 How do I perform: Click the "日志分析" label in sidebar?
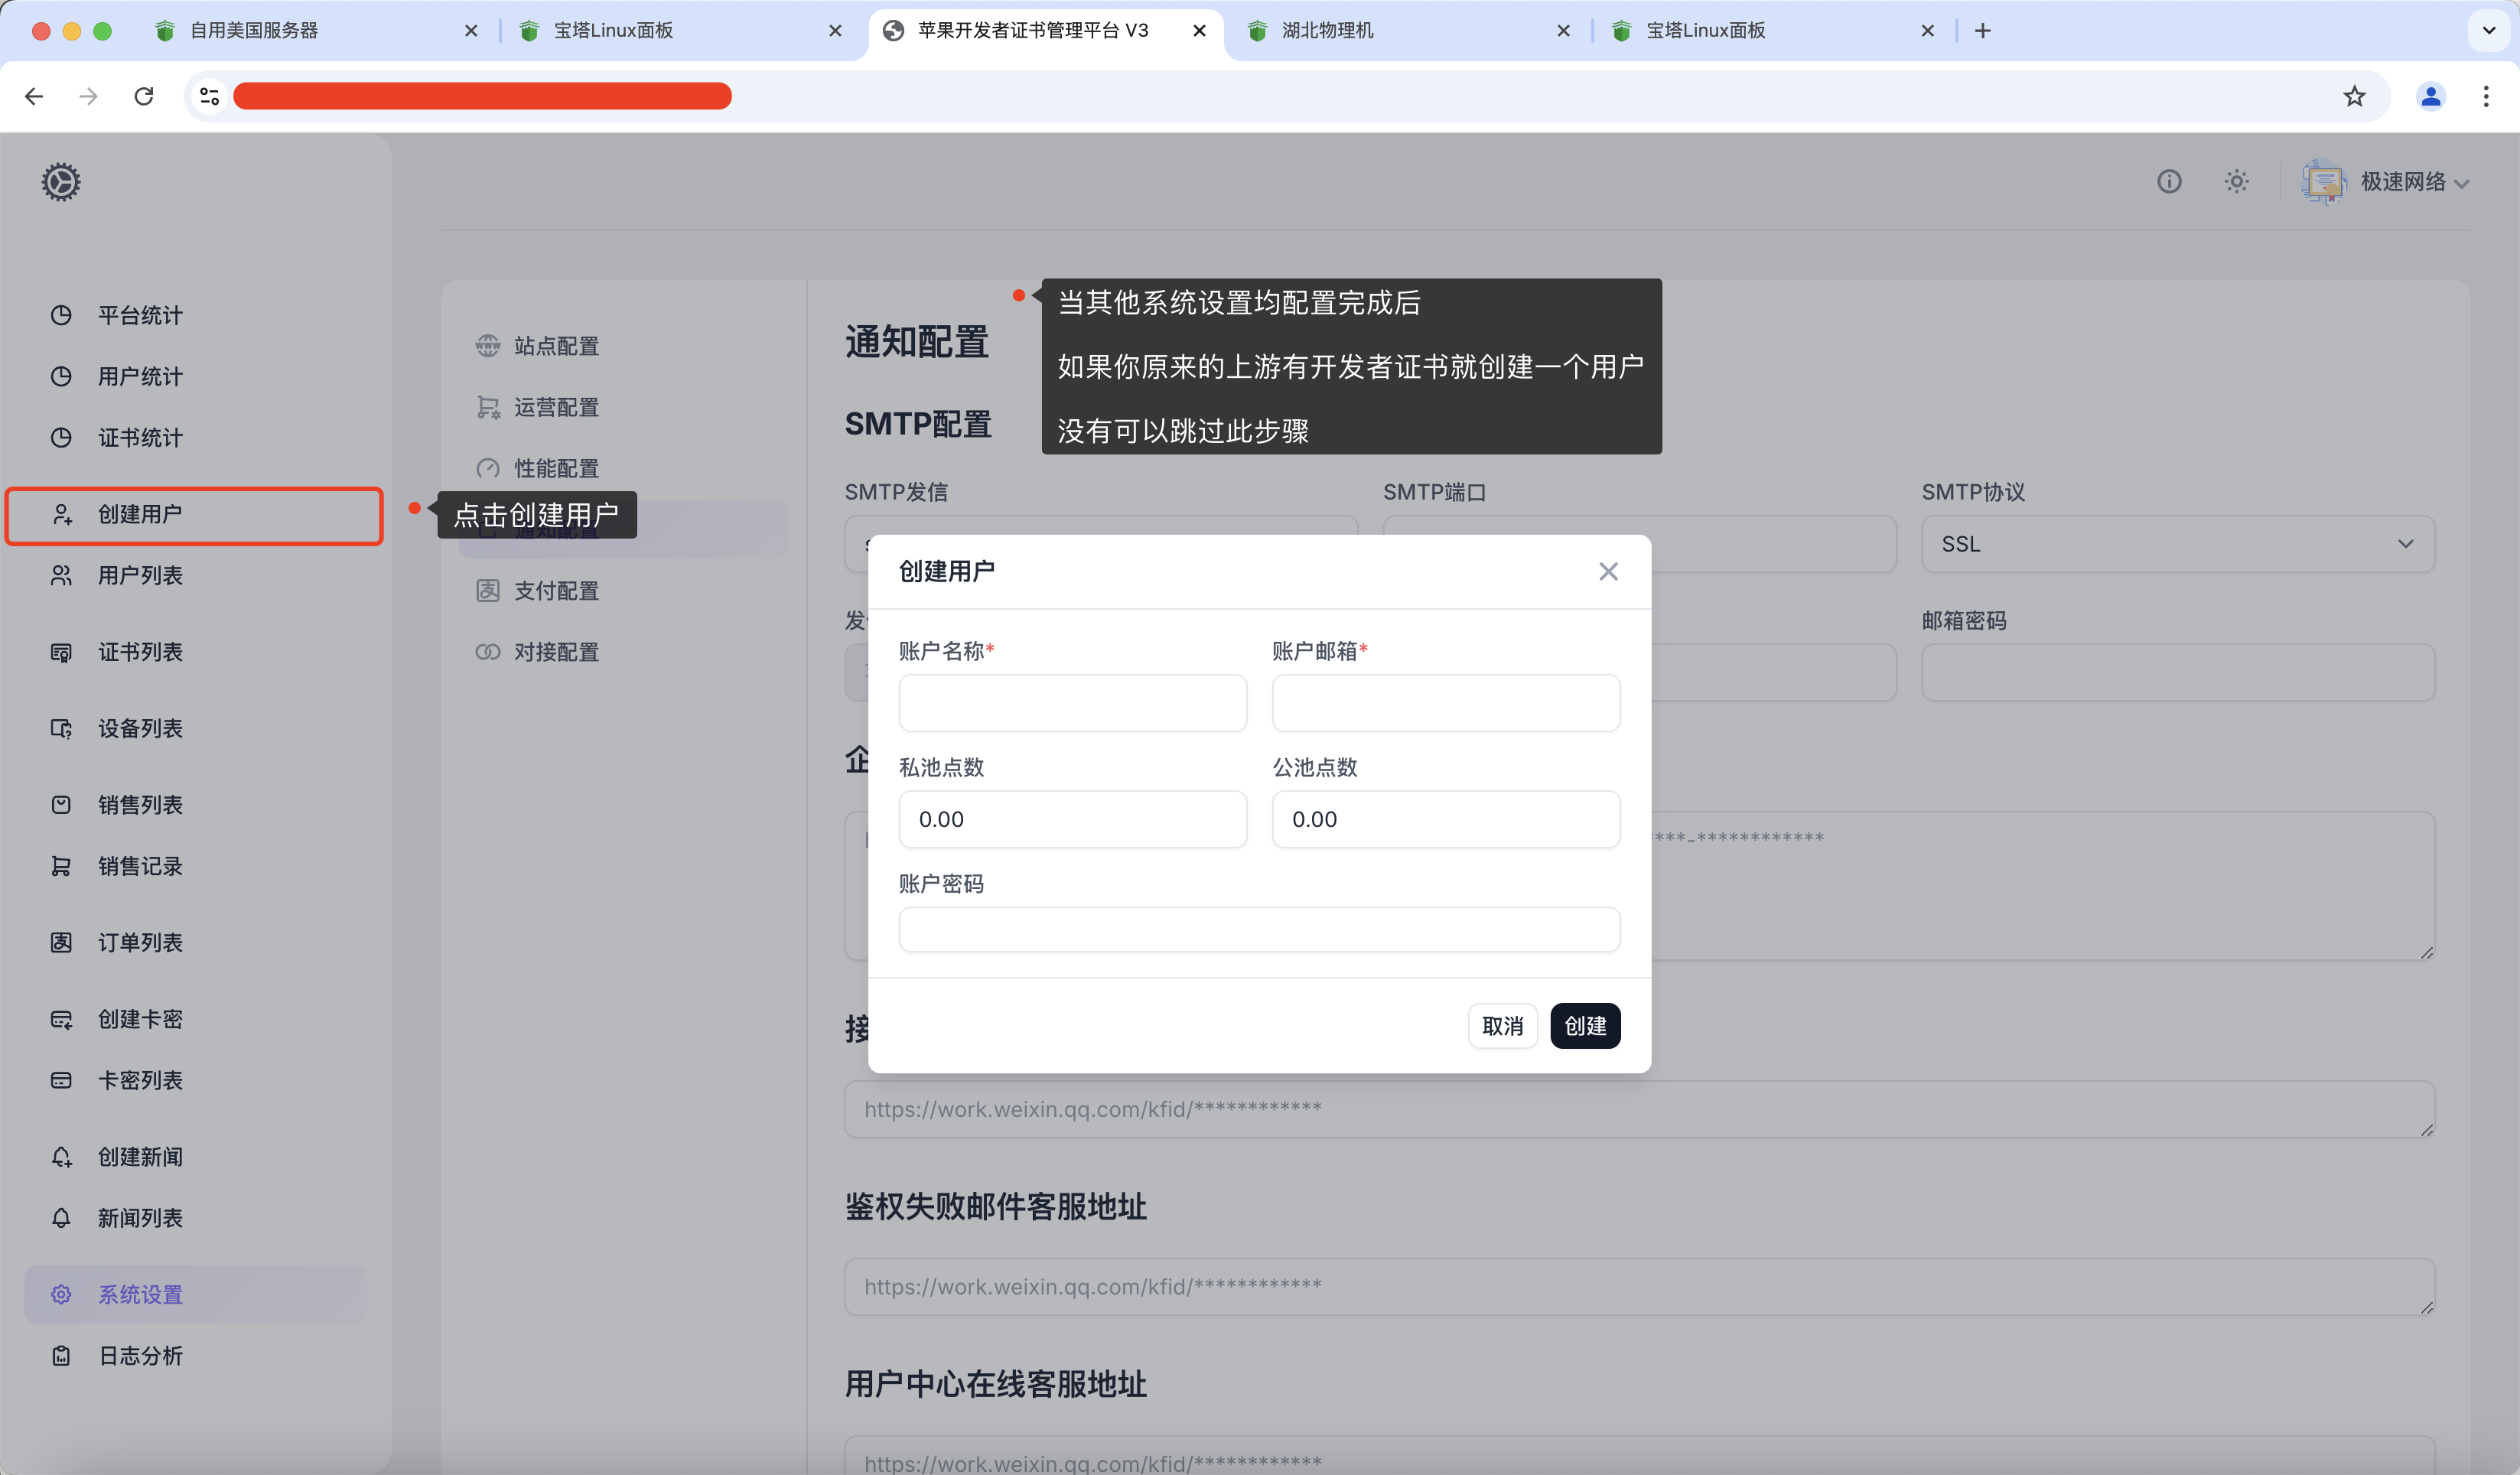pos(140,1356)
